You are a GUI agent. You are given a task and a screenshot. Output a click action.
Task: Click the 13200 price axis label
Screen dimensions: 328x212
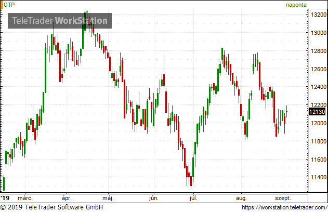pos(319,15)
